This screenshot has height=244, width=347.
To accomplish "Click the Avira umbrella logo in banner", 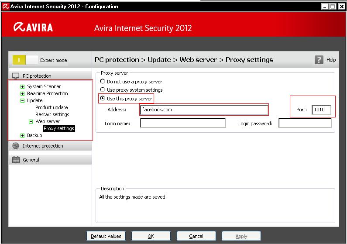I will (19, 27).
